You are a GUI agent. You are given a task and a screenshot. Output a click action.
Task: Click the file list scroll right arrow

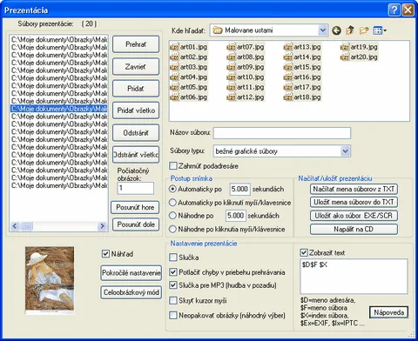102,226
